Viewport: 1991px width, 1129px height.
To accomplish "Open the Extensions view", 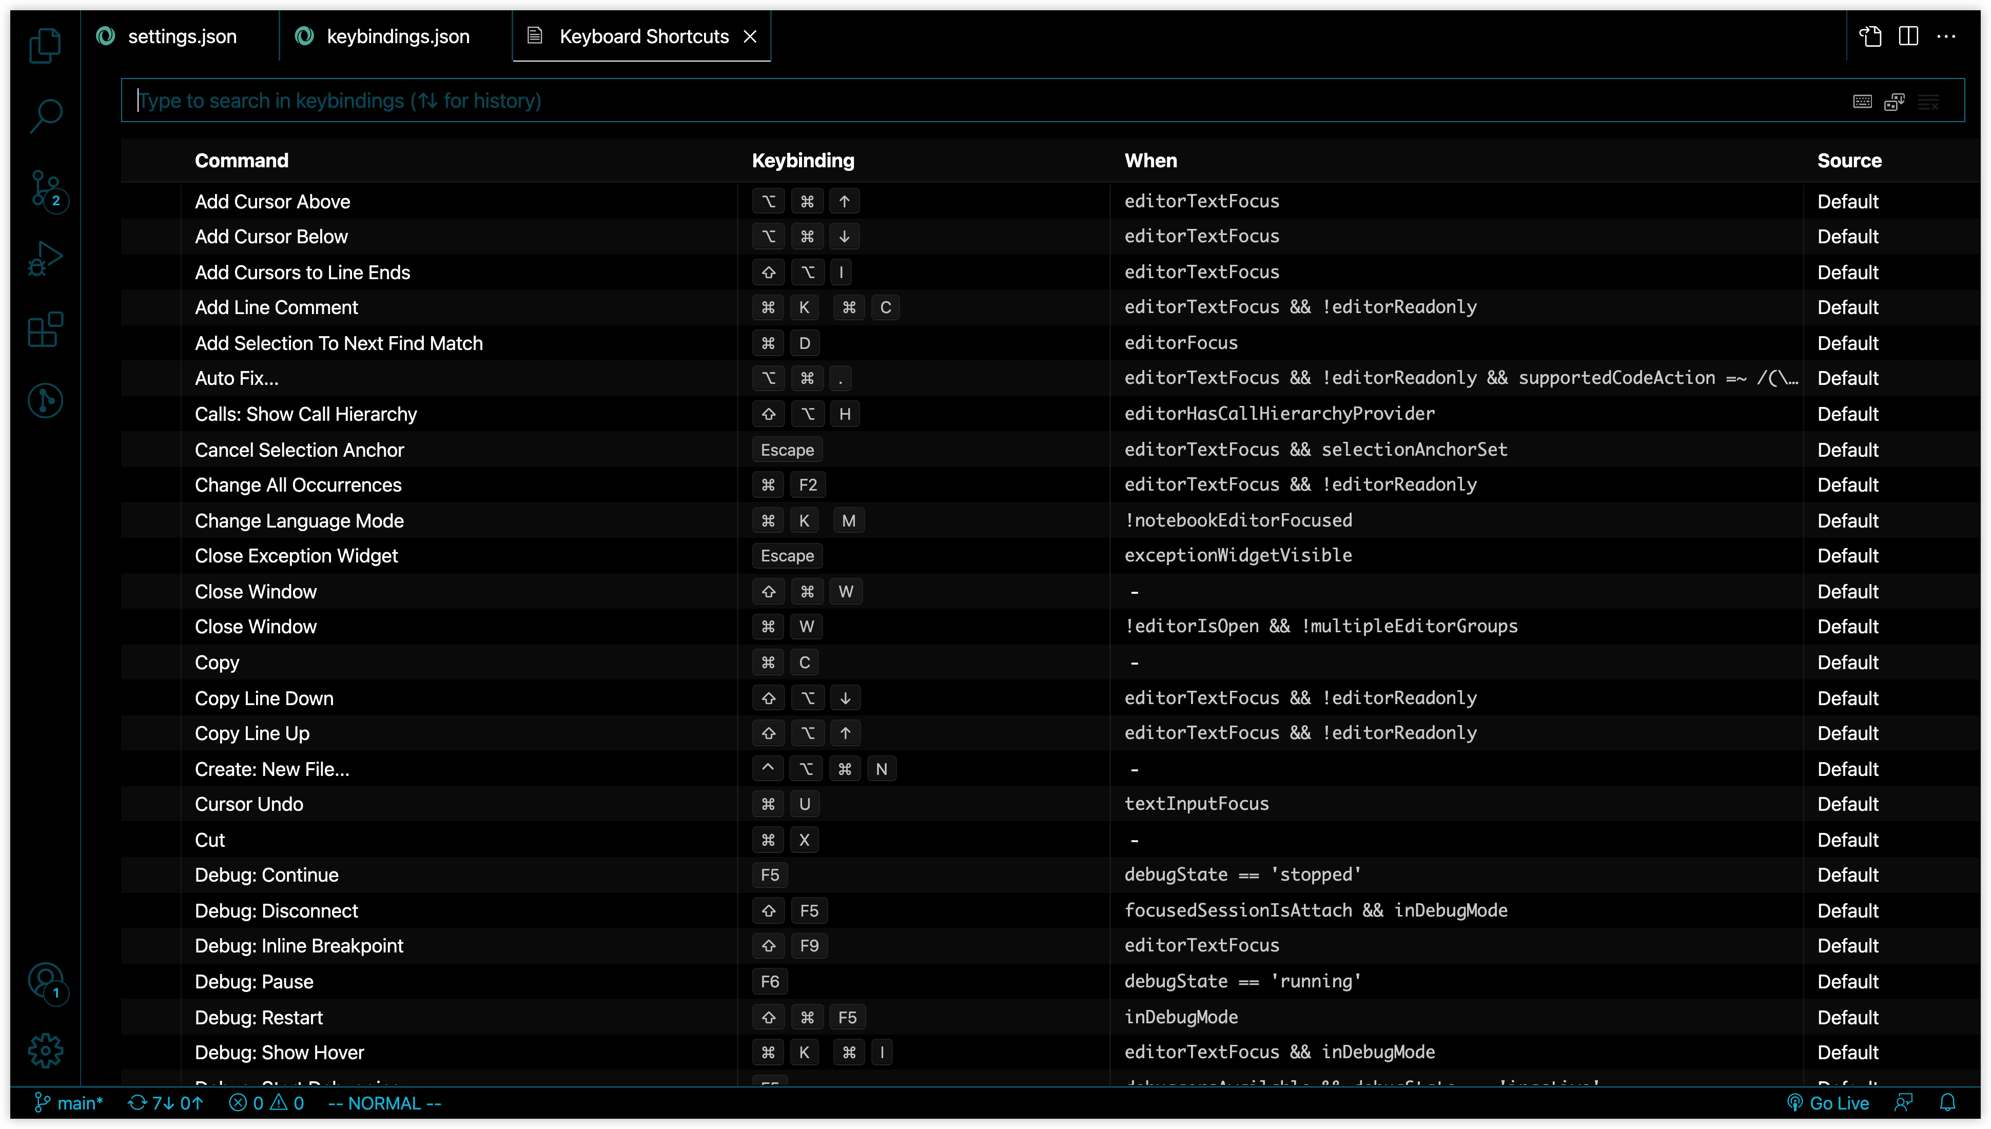I will coord(45,330).
